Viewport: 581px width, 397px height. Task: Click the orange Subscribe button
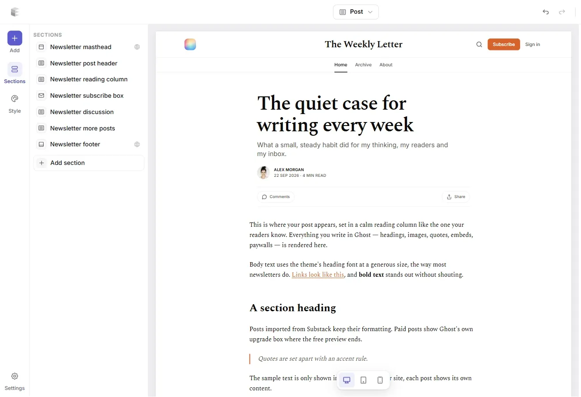coord(504,44)
